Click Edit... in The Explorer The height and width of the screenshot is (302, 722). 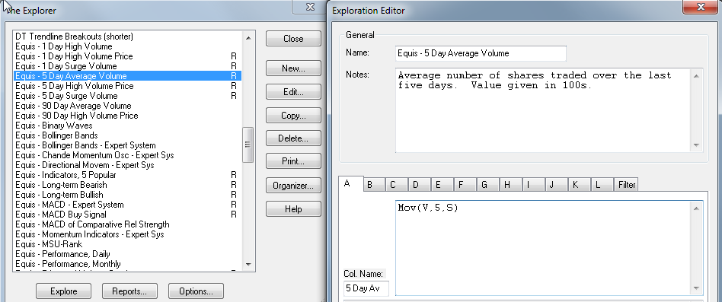coord(293,92)
